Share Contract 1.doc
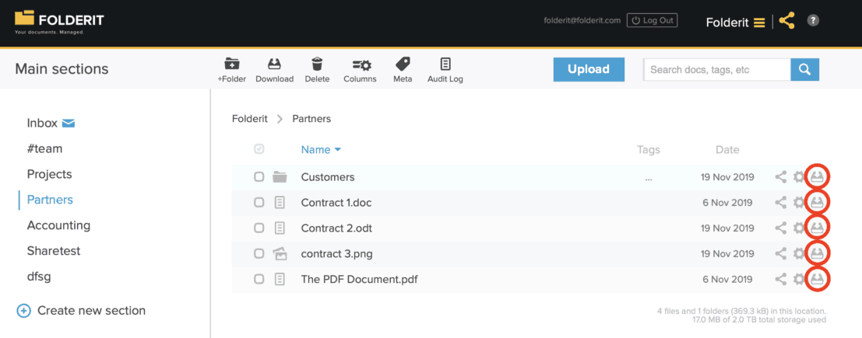Screen dimensions: 862x338 pos(780,203)
